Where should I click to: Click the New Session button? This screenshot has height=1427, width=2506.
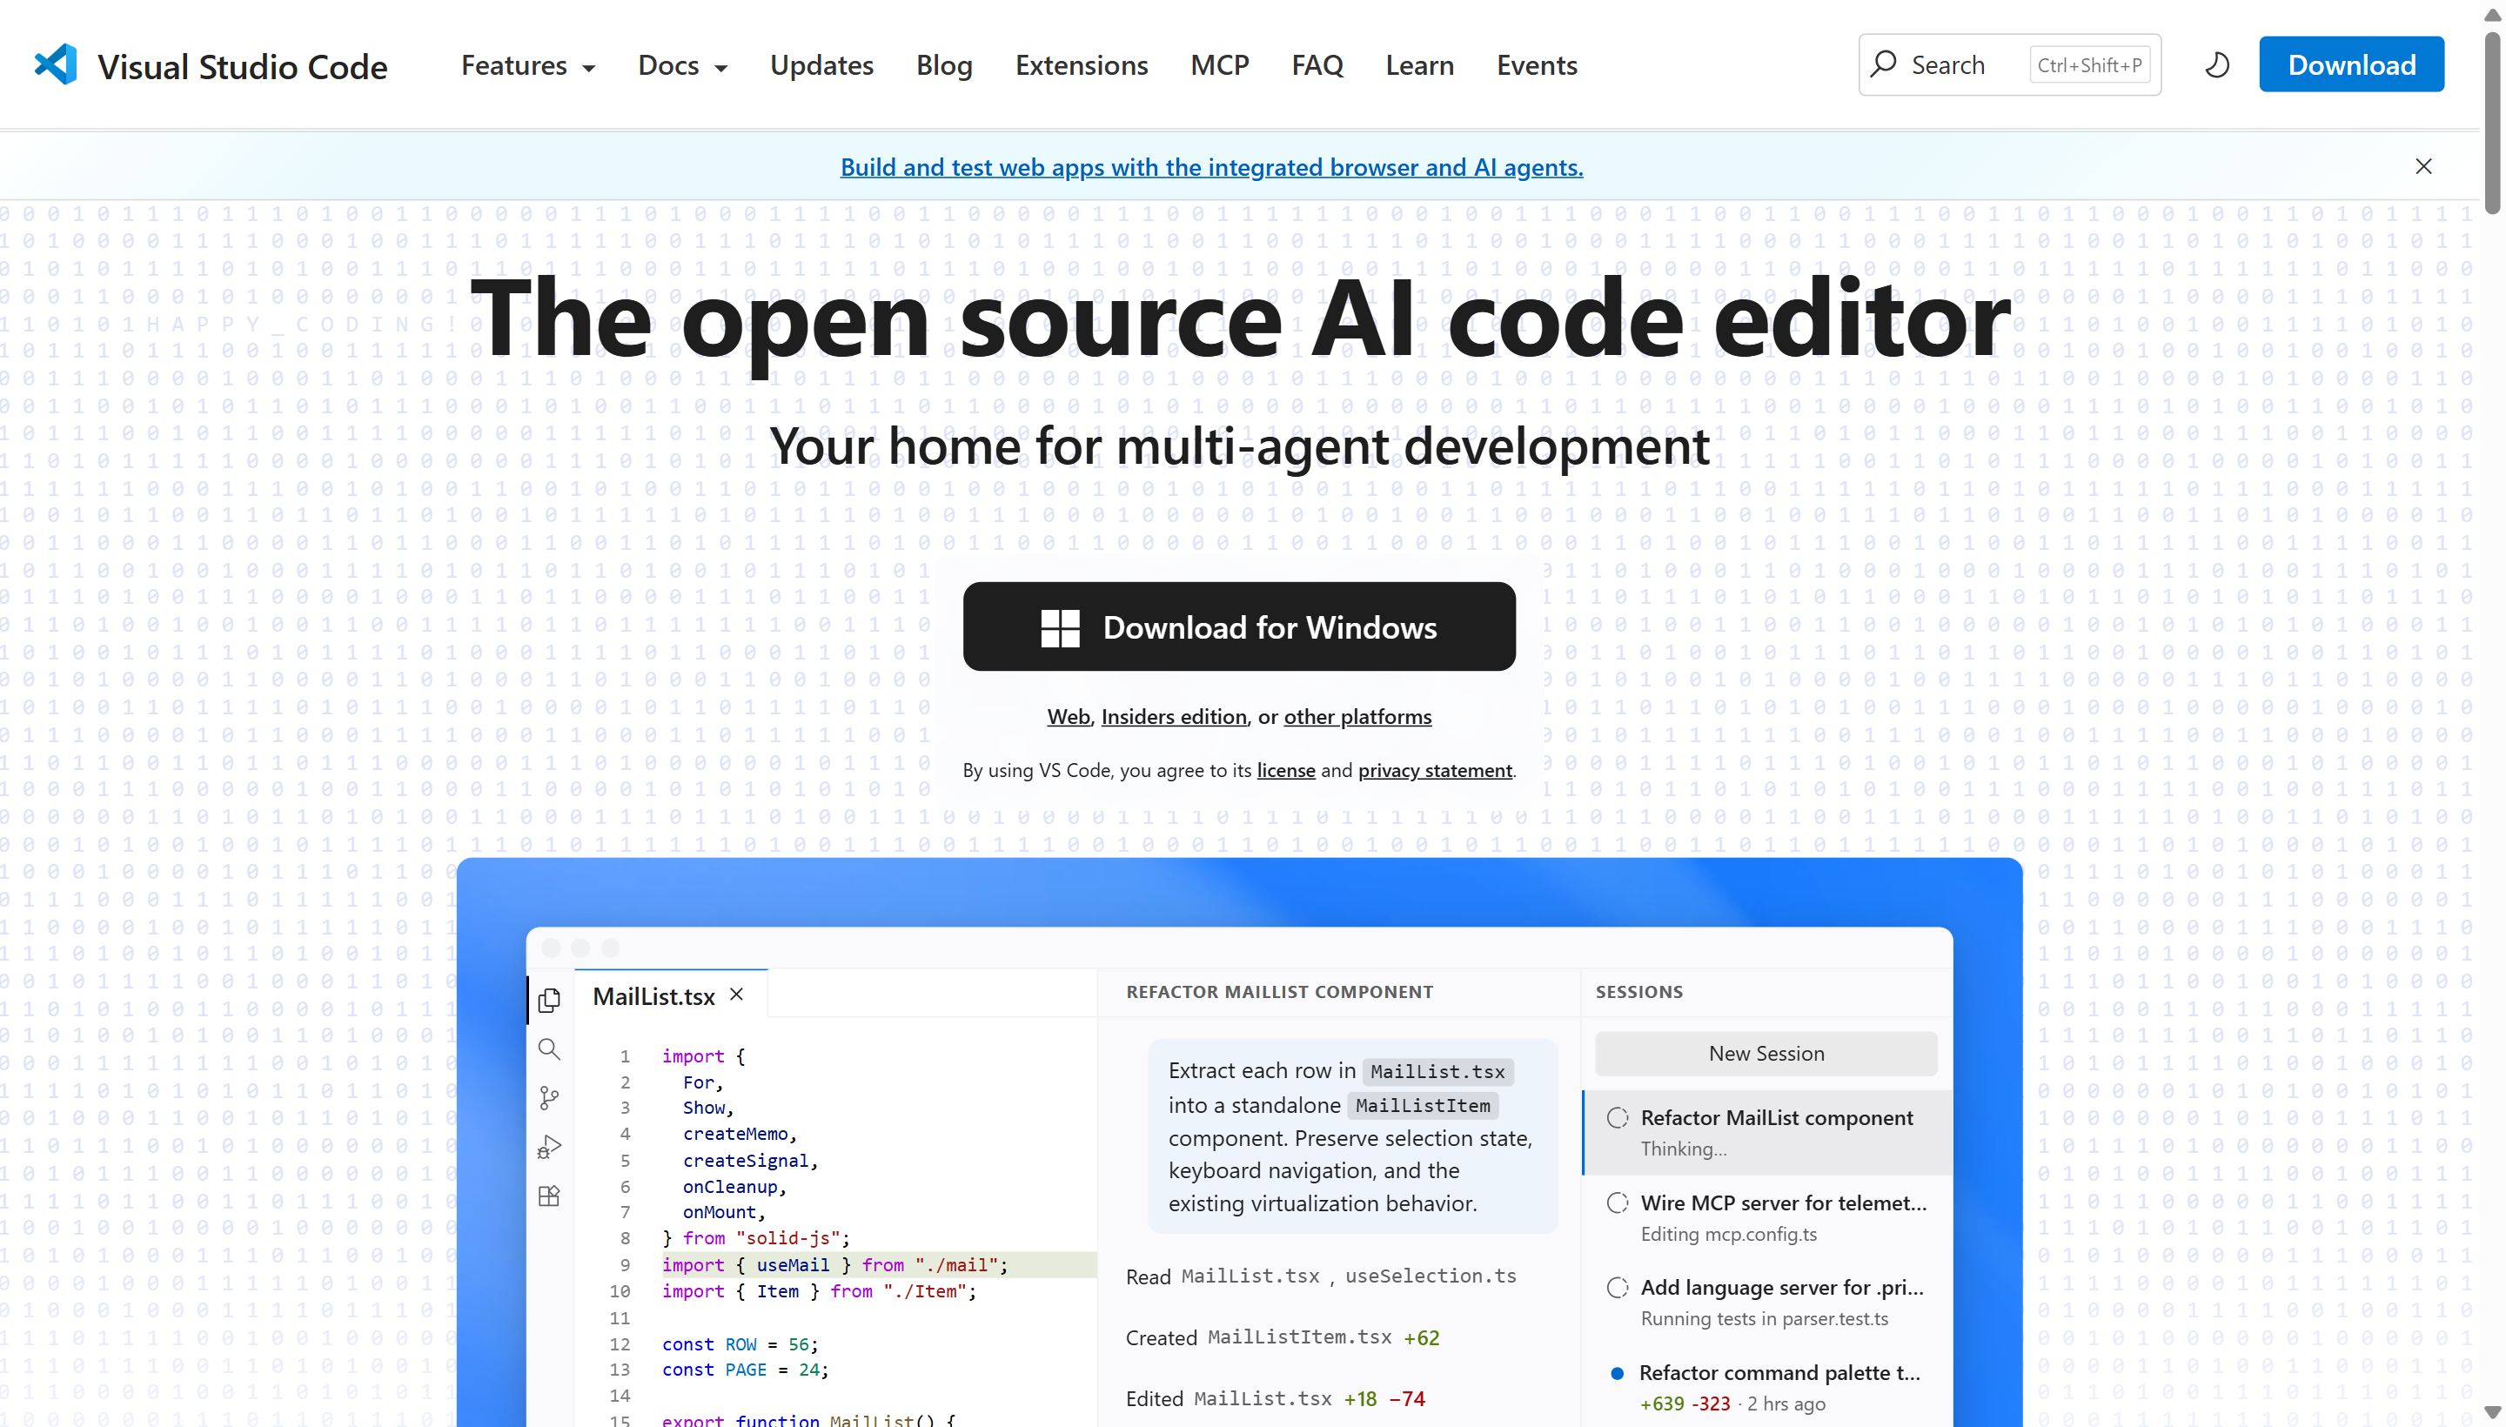coord(1766,1054)
